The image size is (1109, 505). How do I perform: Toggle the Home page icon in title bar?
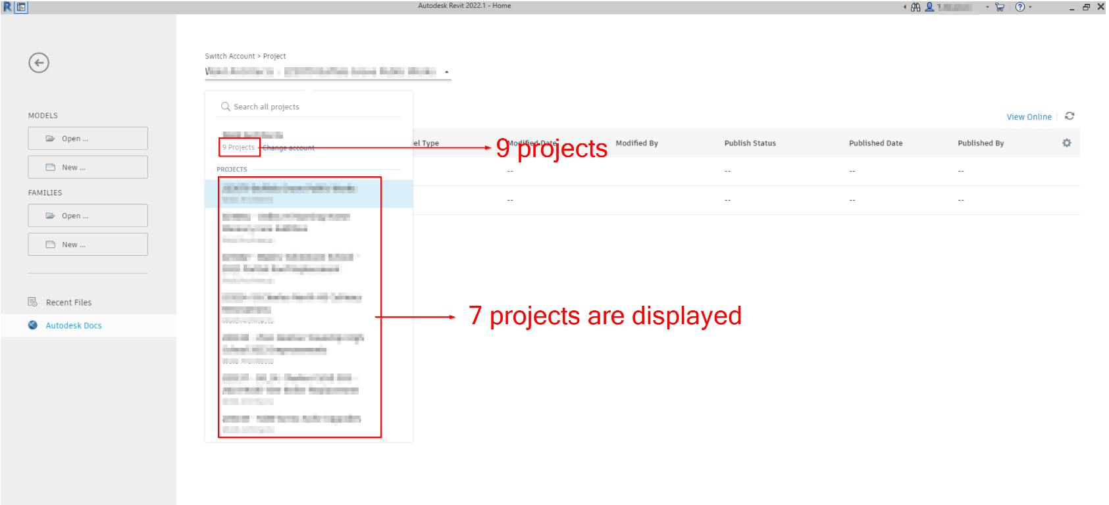(x=21, y=7)
